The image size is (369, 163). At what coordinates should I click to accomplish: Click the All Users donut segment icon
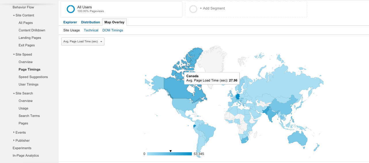click(x=71, y=9)
